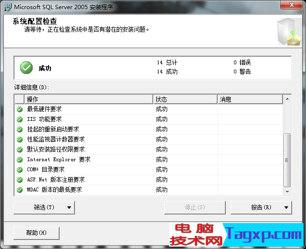This screenshot has width=306, height=249.
Task: Click the check icon beside 默认安装路径权限要求
Action: pos(20,149)
